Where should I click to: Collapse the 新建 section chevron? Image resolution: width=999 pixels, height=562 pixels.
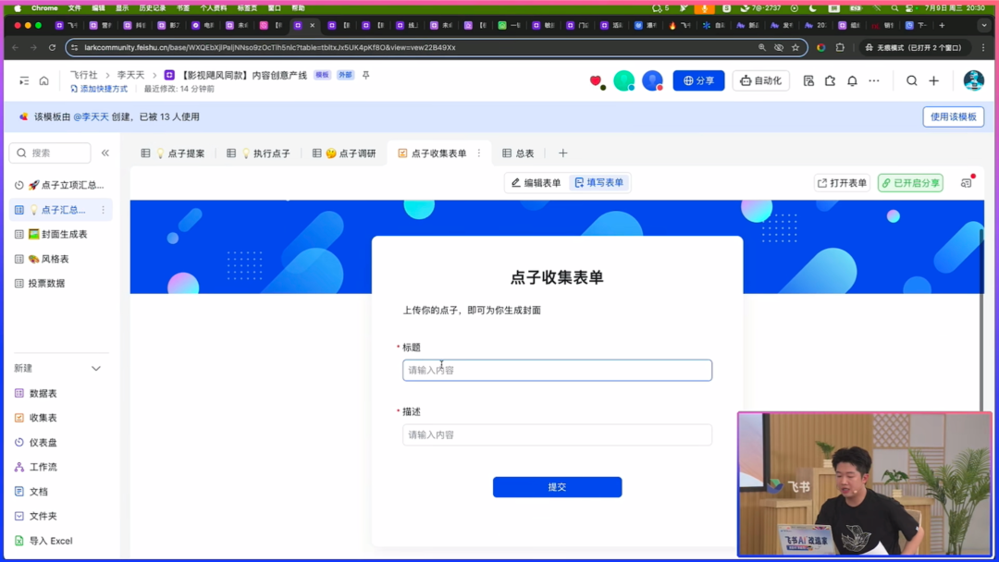tap(96, 369)
